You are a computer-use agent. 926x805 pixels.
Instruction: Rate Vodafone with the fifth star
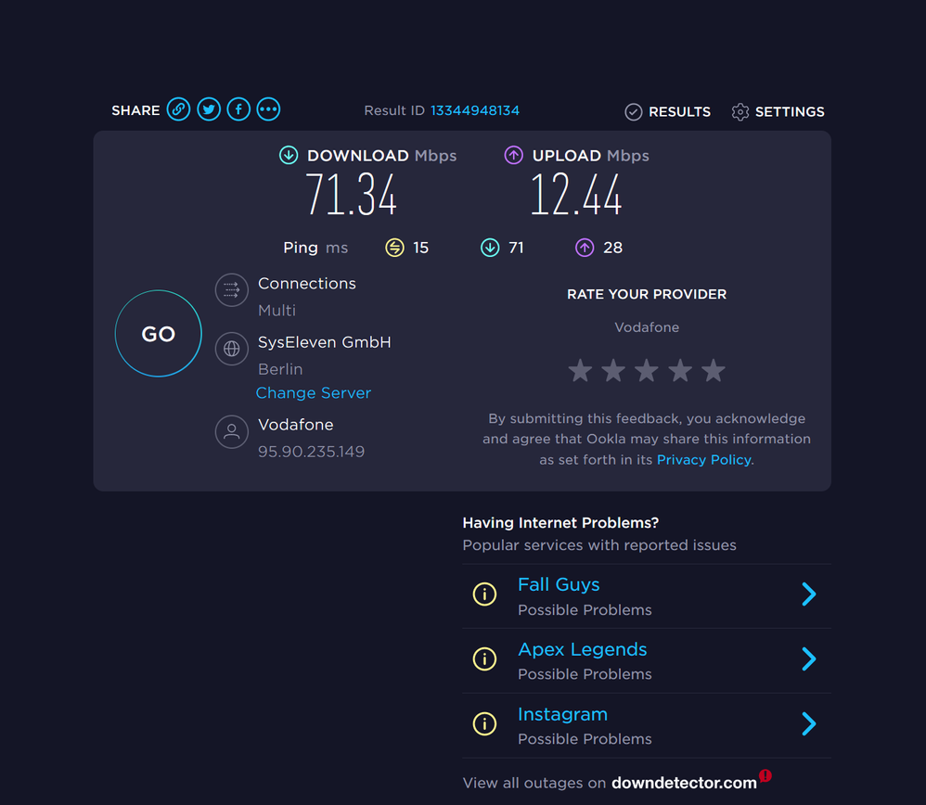714,371
